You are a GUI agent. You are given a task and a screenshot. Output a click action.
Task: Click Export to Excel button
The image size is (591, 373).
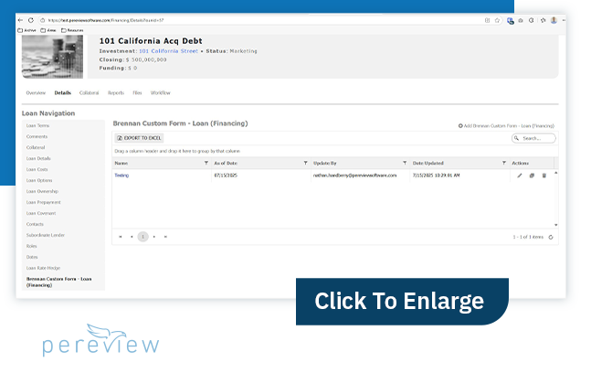pos(139,138)
